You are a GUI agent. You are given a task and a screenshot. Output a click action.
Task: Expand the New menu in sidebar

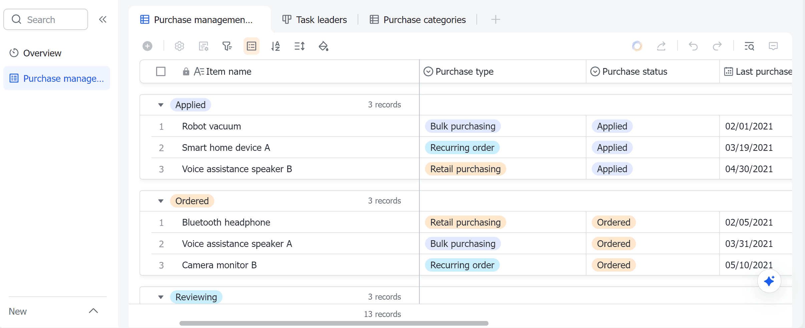(x=93, y=311)
